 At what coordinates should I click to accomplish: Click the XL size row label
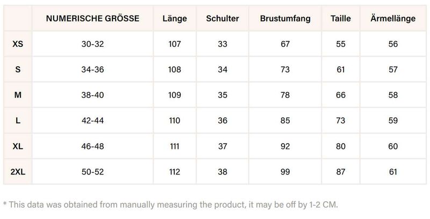pos(18,146)
